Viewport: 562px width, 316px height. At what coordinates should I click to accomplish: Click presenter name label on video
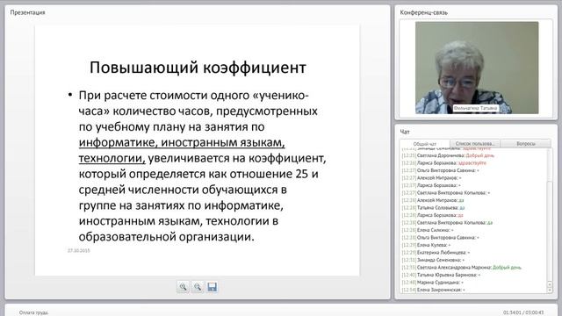point(475,108)
